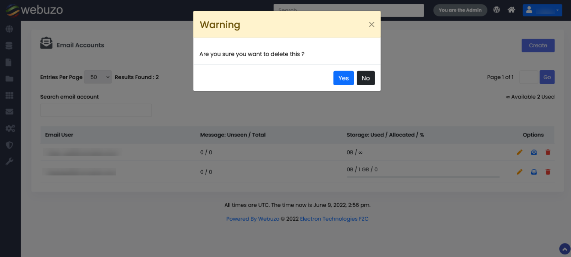Image resolution: width=571 pixels, height=257 pixels.
Task: Open the Apps grid icon in sidebar
Action: point(9,95)
